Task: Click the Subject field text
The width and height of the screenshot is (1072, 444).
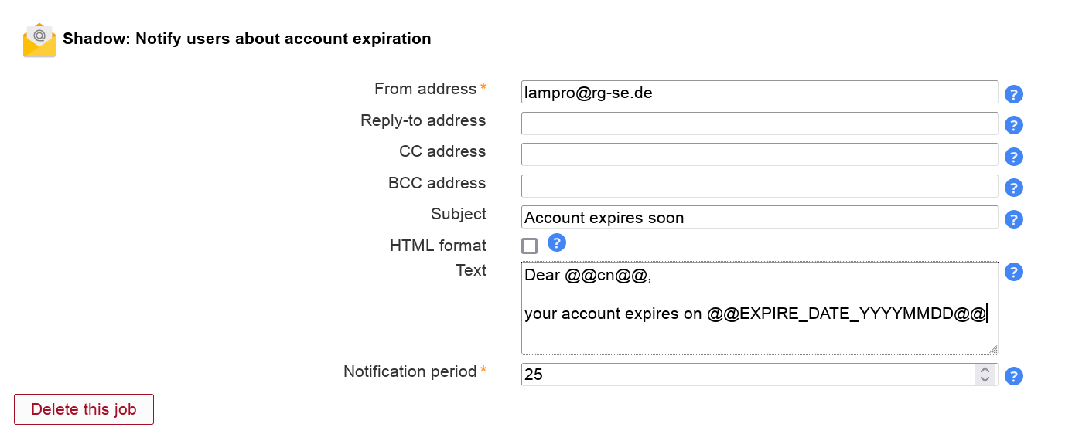Action: (759, 218)
